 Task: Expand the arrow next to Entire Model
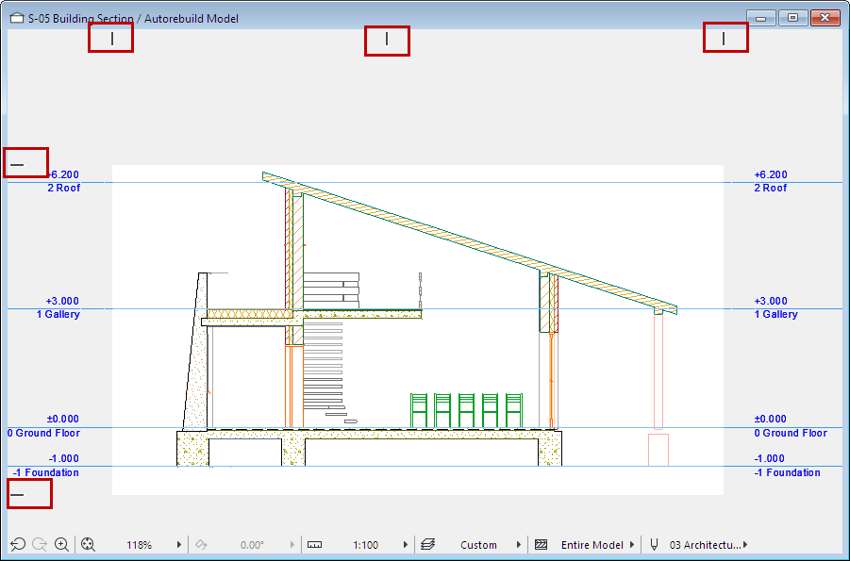tap(632, 545)
